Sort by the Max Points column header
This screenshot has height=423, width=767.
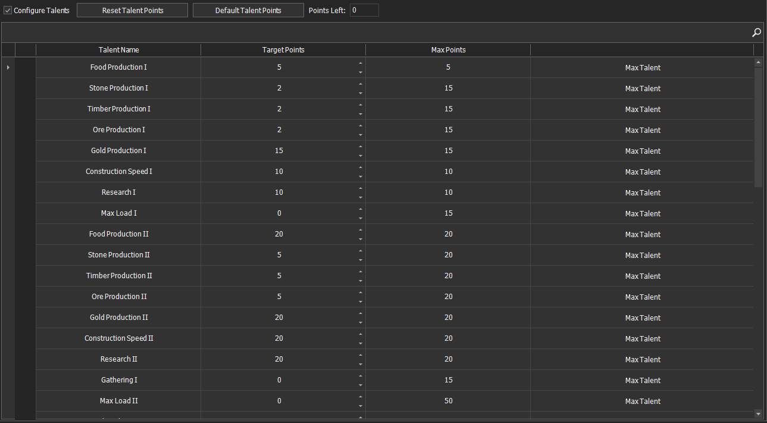click(447, 49)
